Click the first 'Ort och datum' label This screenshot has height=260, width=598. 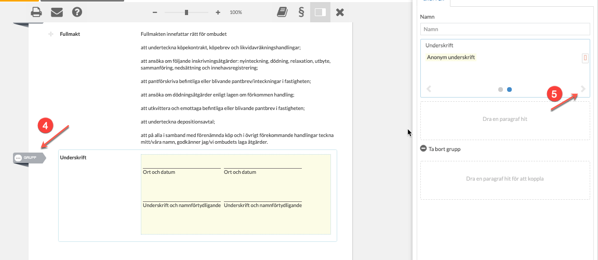pyautogui.click(x=158, y=172)
